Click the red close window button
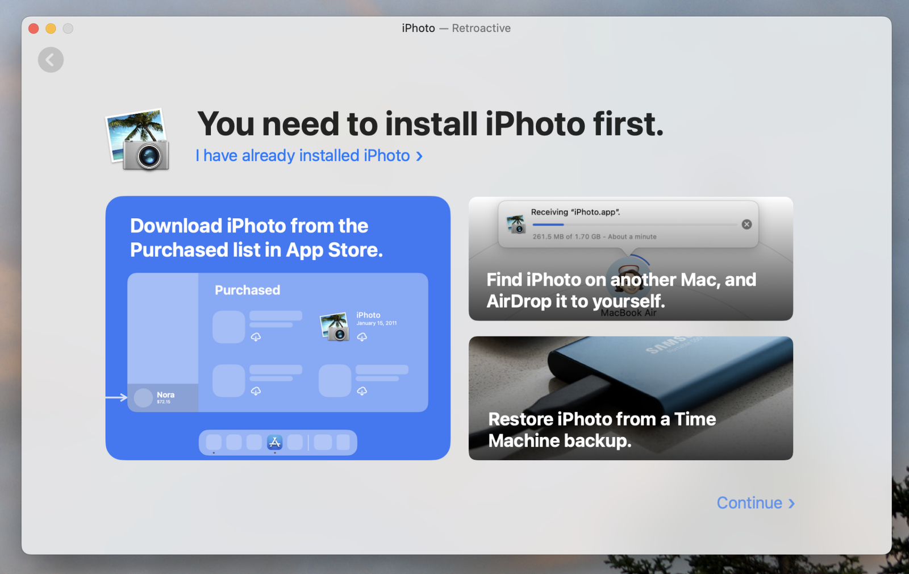 34,28
